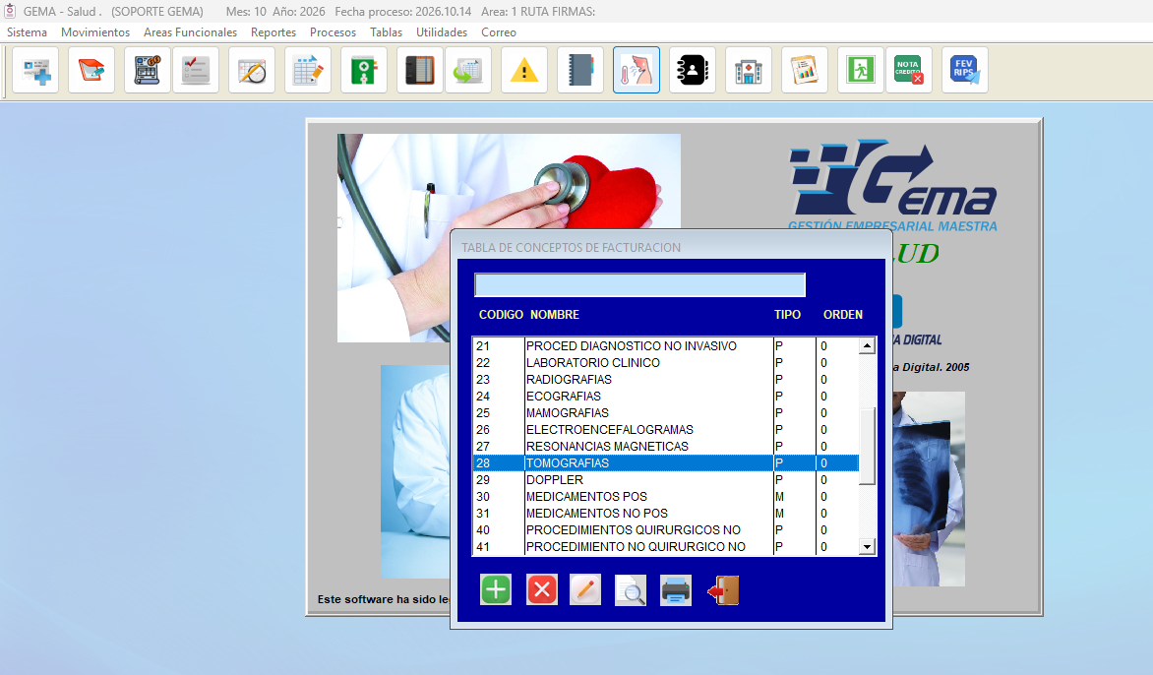
Task: Click the TABLA DE CONCEPTOS DE FACTURACION title
Action: [572, 248]
